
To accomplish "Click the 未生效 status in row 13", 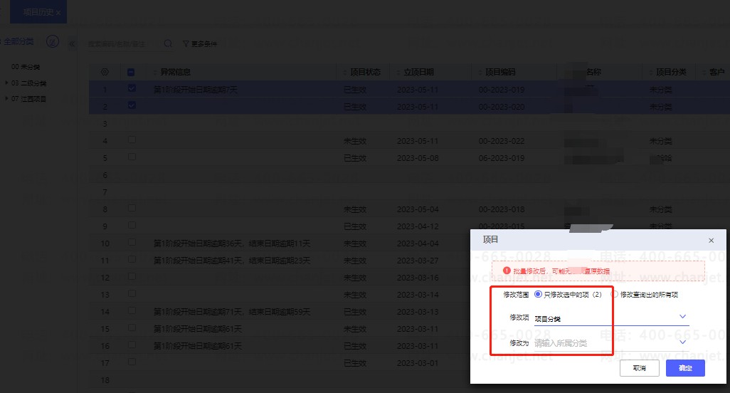I will pos(355,295).
